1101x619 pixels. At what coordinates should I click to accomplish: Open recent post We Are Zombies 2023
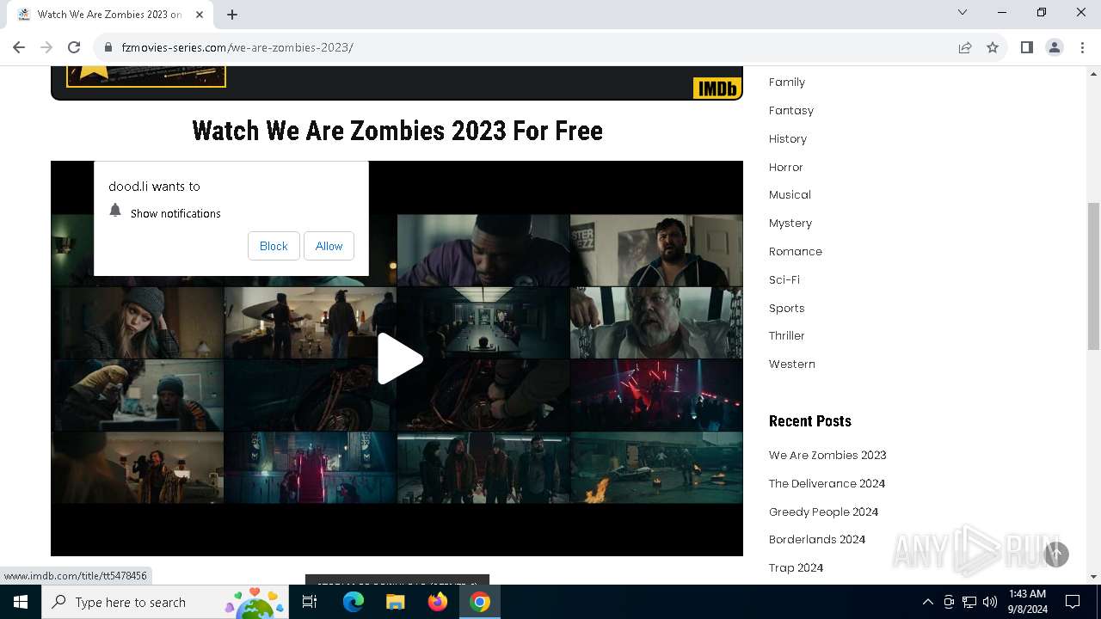pos(827,455)
